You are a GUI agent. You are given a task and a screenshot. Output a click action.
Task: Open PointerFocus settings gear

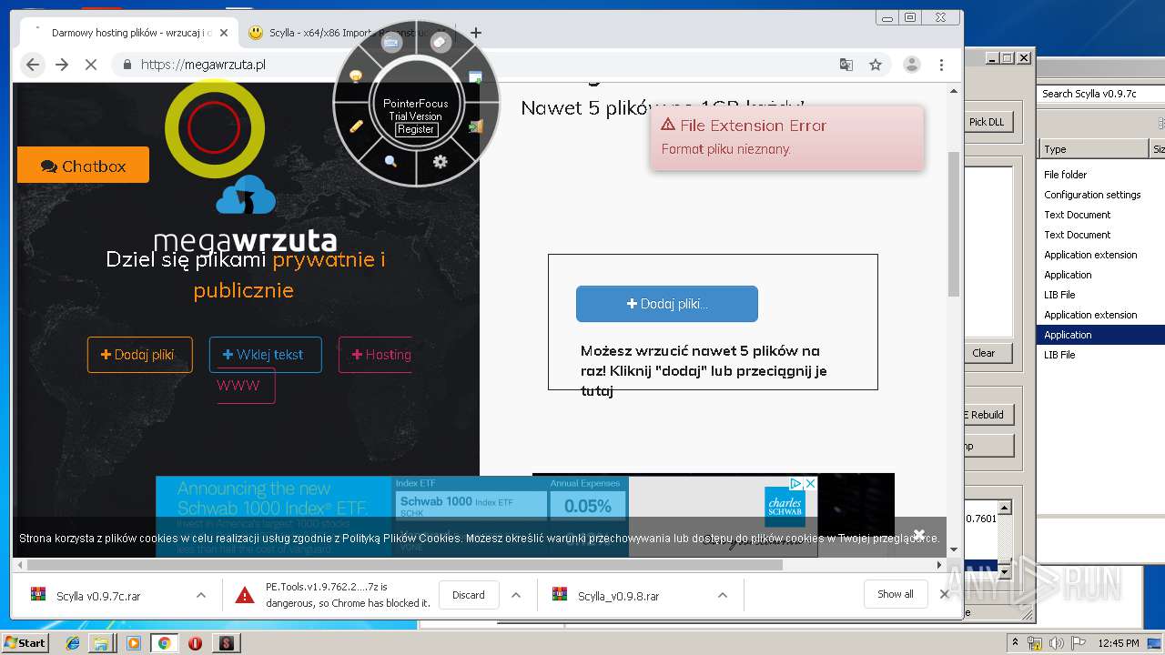(441, 161)
